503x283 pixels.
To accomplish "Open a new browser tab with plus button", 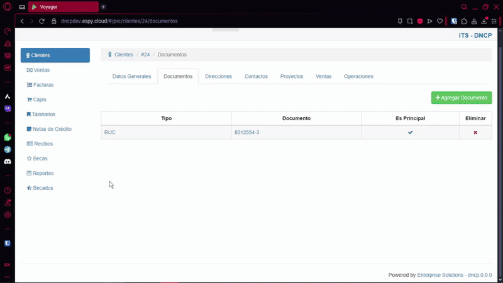I will 104,7.
